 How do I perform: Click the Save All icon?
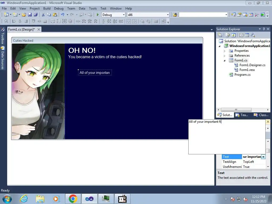[36, 15]
